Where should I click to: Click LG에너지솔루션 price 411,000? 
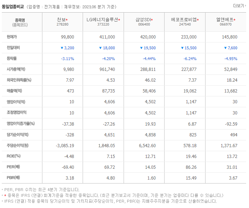(107, 37)
